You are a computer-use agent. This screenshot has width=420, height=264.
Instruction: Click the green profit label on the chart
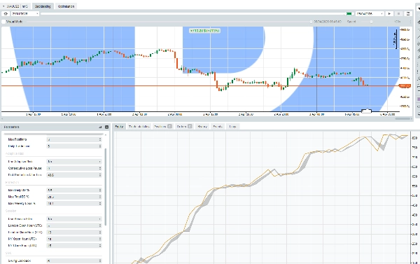pyautogui.click(x=204, y=31)
